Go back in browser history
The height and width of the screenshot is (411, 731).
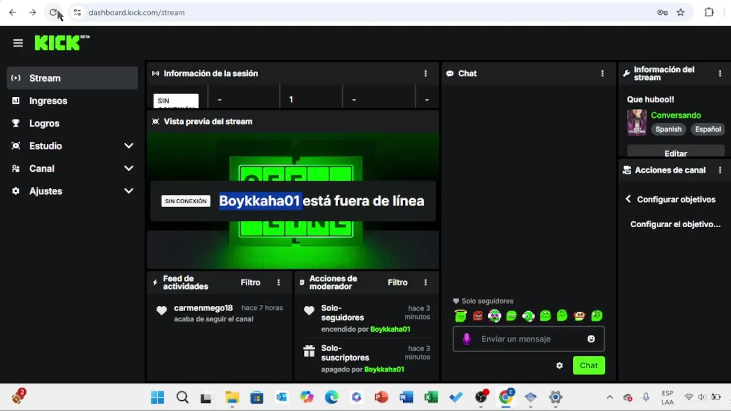coord(13,13)
